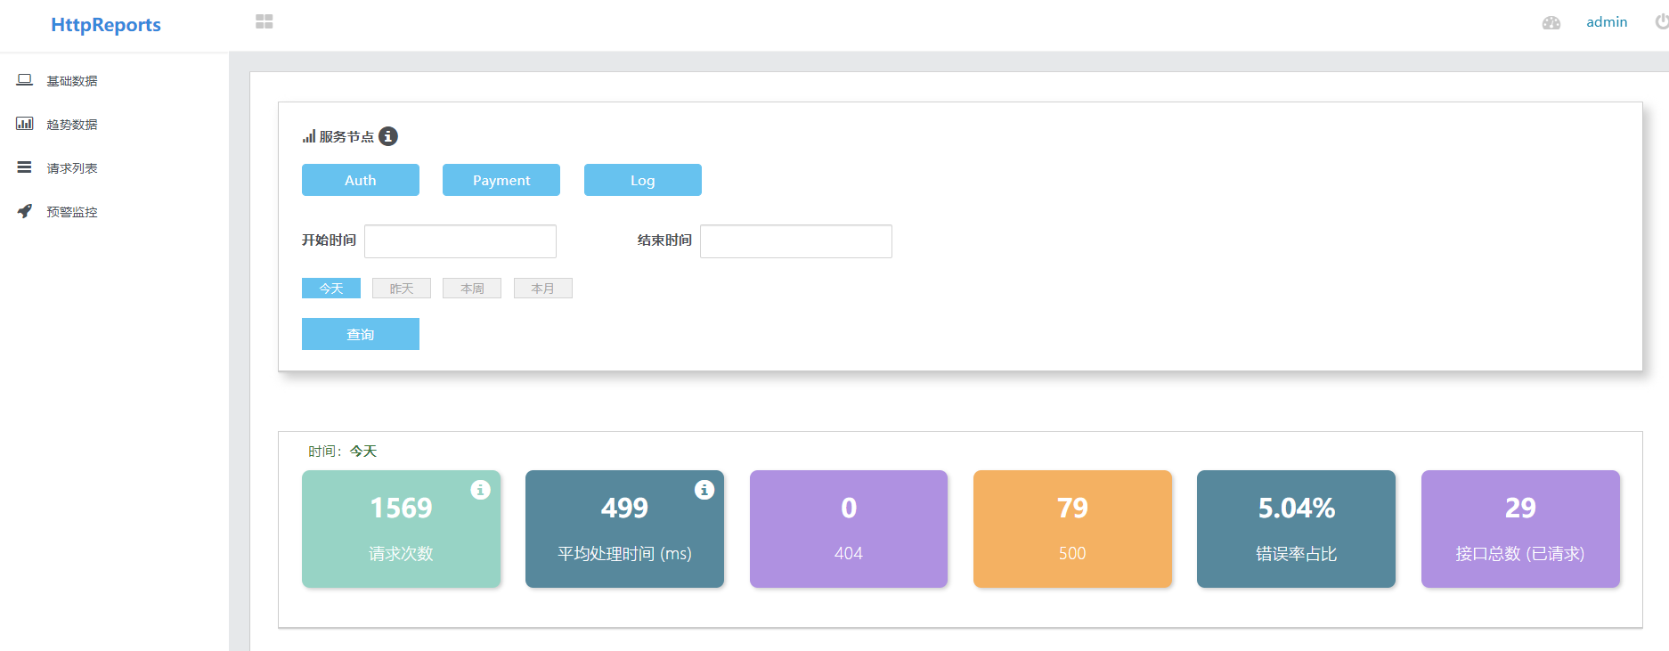Image resolution: width=1669 pixels, height=651 pixels.
Task: Open the 预警监控 menu item
Action: 72,212
